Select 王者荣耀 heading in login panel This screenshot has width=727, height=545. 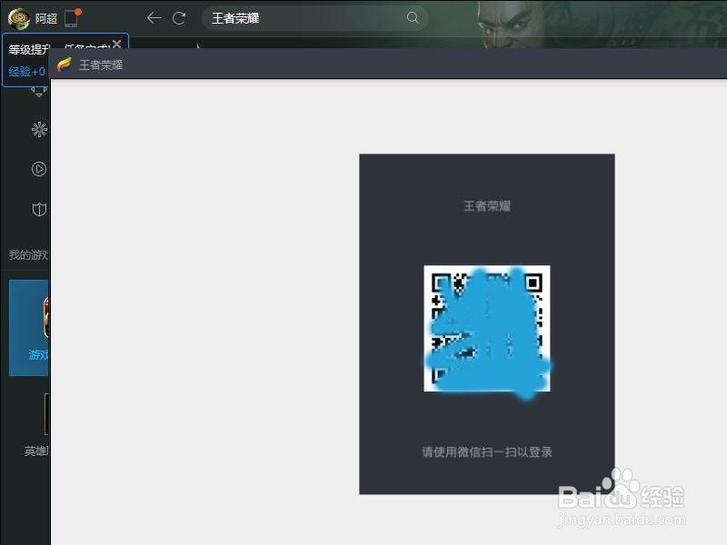click(x=487, y=206)
